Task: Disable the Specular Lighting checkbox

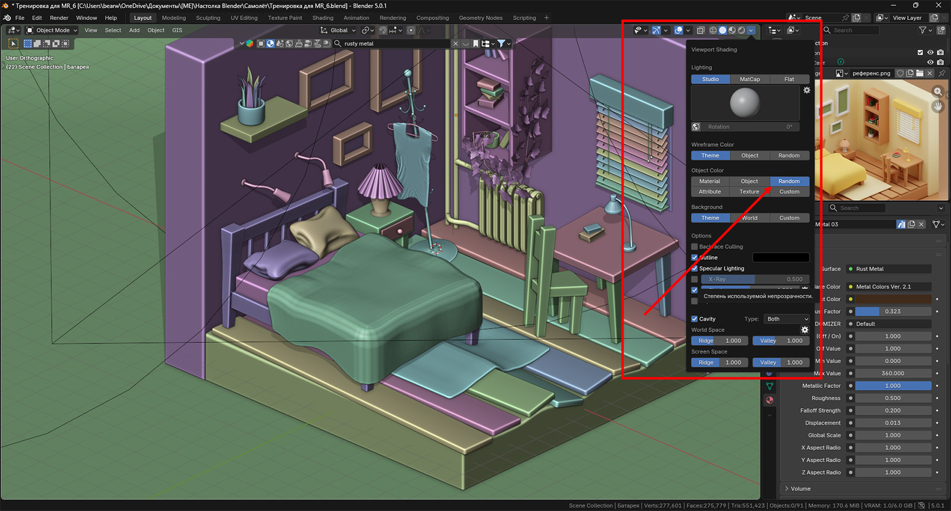Action: pyautogui.click(x=694, y=269)
